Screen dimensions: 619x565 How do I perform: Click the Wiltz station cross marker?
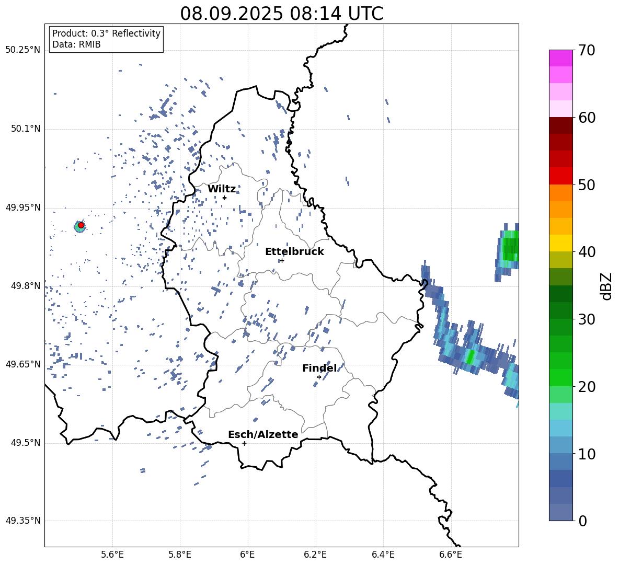pyautogui.click(x=224, y=198)
